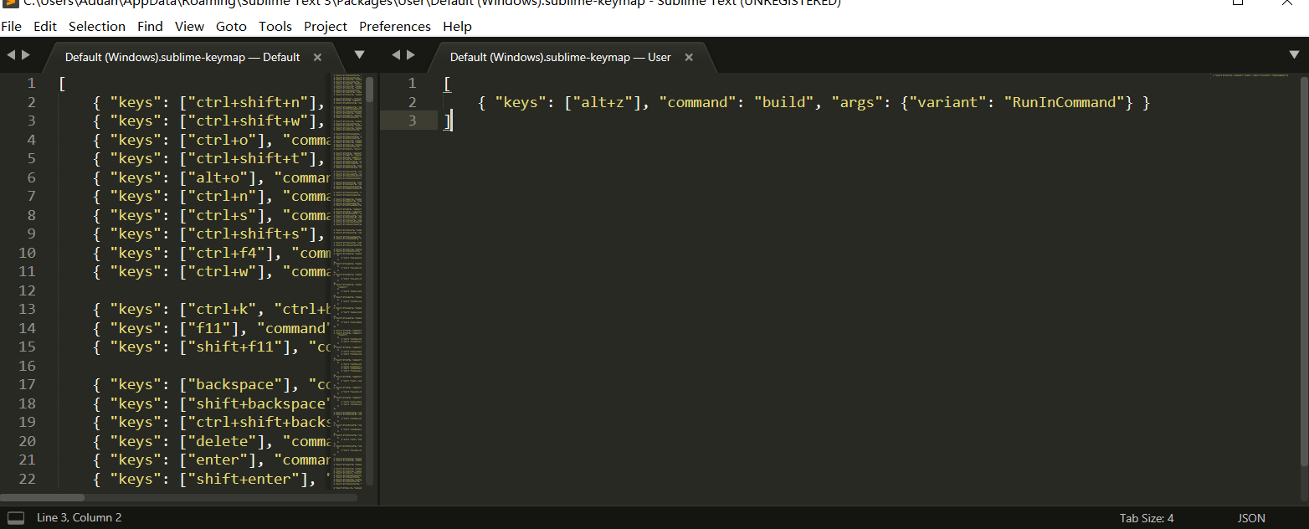Click "RunInCommand" value in right pane
1309x529 pixels.
point(1064,102)
